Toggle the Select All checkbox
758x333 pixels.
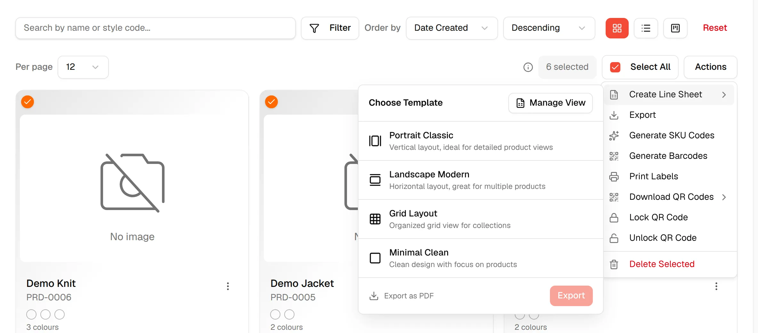(615, 67)
